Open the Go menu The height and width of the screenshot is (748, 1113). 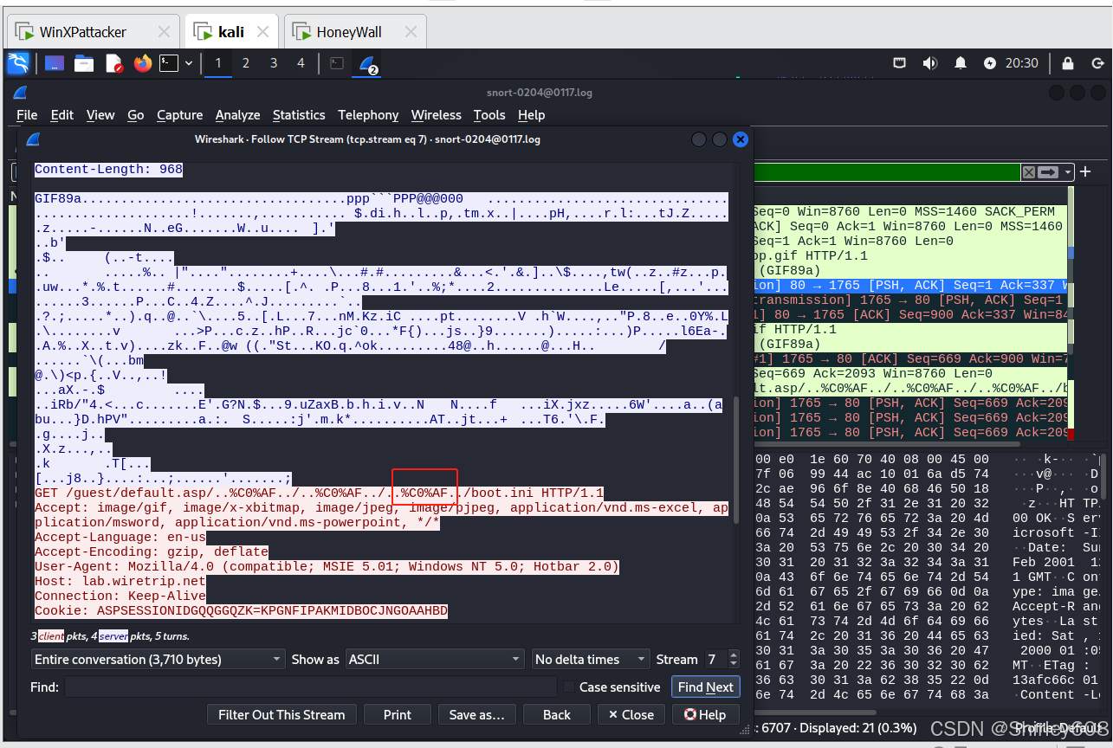click(x=136, y=114)
